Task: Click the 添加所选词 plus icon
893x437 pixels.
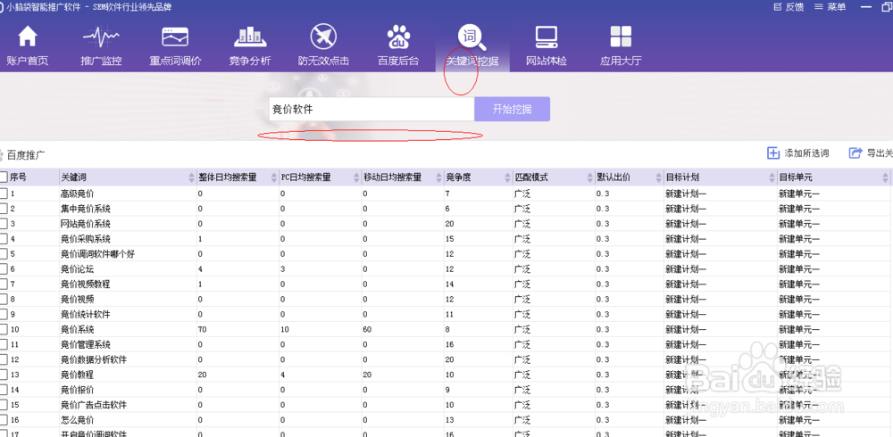Action: [772, 153]
